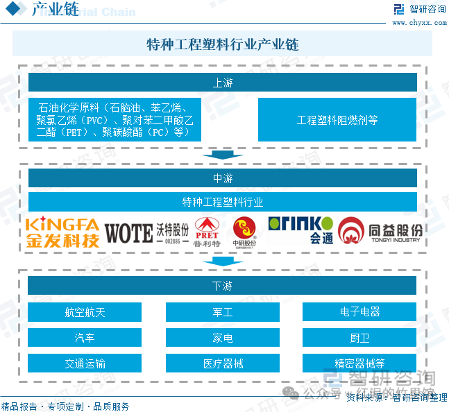Select the 下游 header bar

(222, 286)
